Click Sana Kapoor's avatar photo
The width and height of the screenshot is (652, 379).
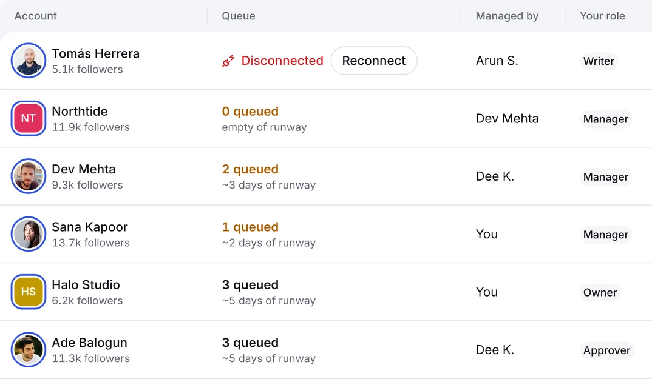click(x=29, y=234)
